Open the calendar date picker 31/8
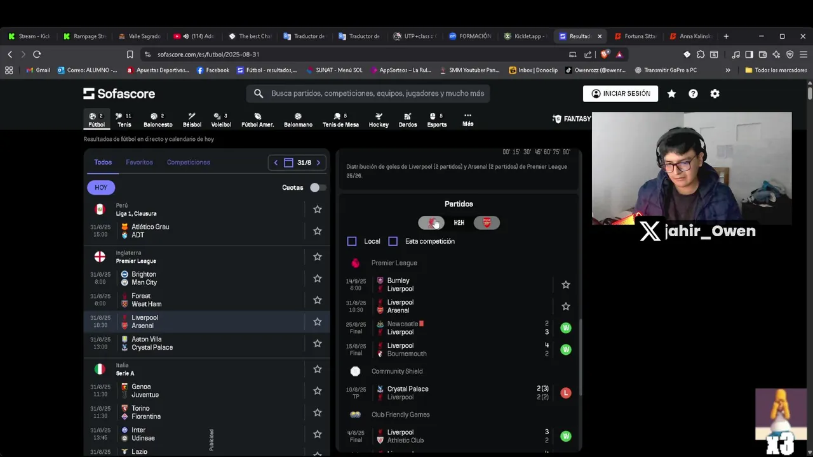This screenshot has height=457, width=813. click(297, 162)
